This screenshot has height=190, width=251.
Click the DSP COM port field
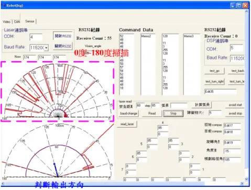coord(237,48)
